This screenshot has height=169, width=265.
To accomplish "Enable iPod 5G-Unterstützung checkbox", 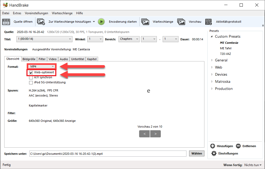I will (x=31, y=83).
